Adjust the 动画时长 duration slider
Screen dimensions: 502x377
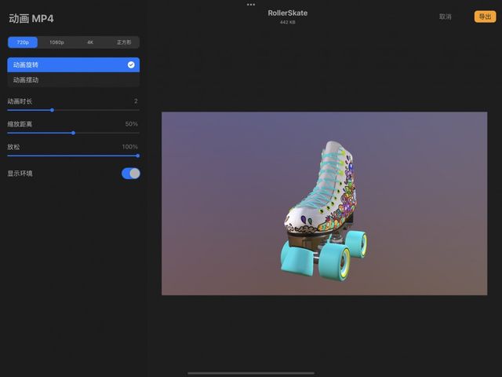[x=53, y=110]
